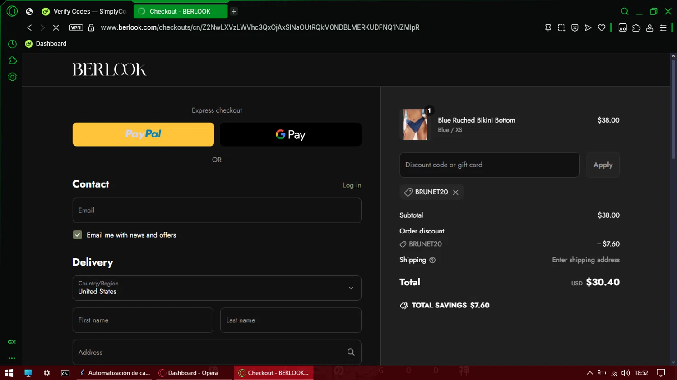Click Blue Ruched Bikini Bottom thumbnail

click(415, 124)
